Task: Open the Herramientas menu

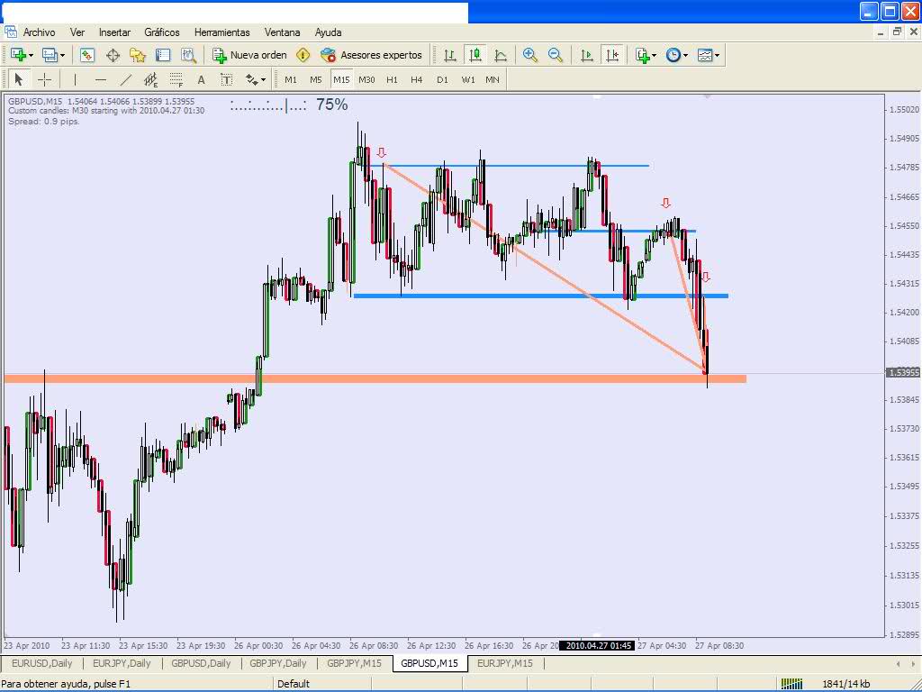Action: click(x=221, y=32)
